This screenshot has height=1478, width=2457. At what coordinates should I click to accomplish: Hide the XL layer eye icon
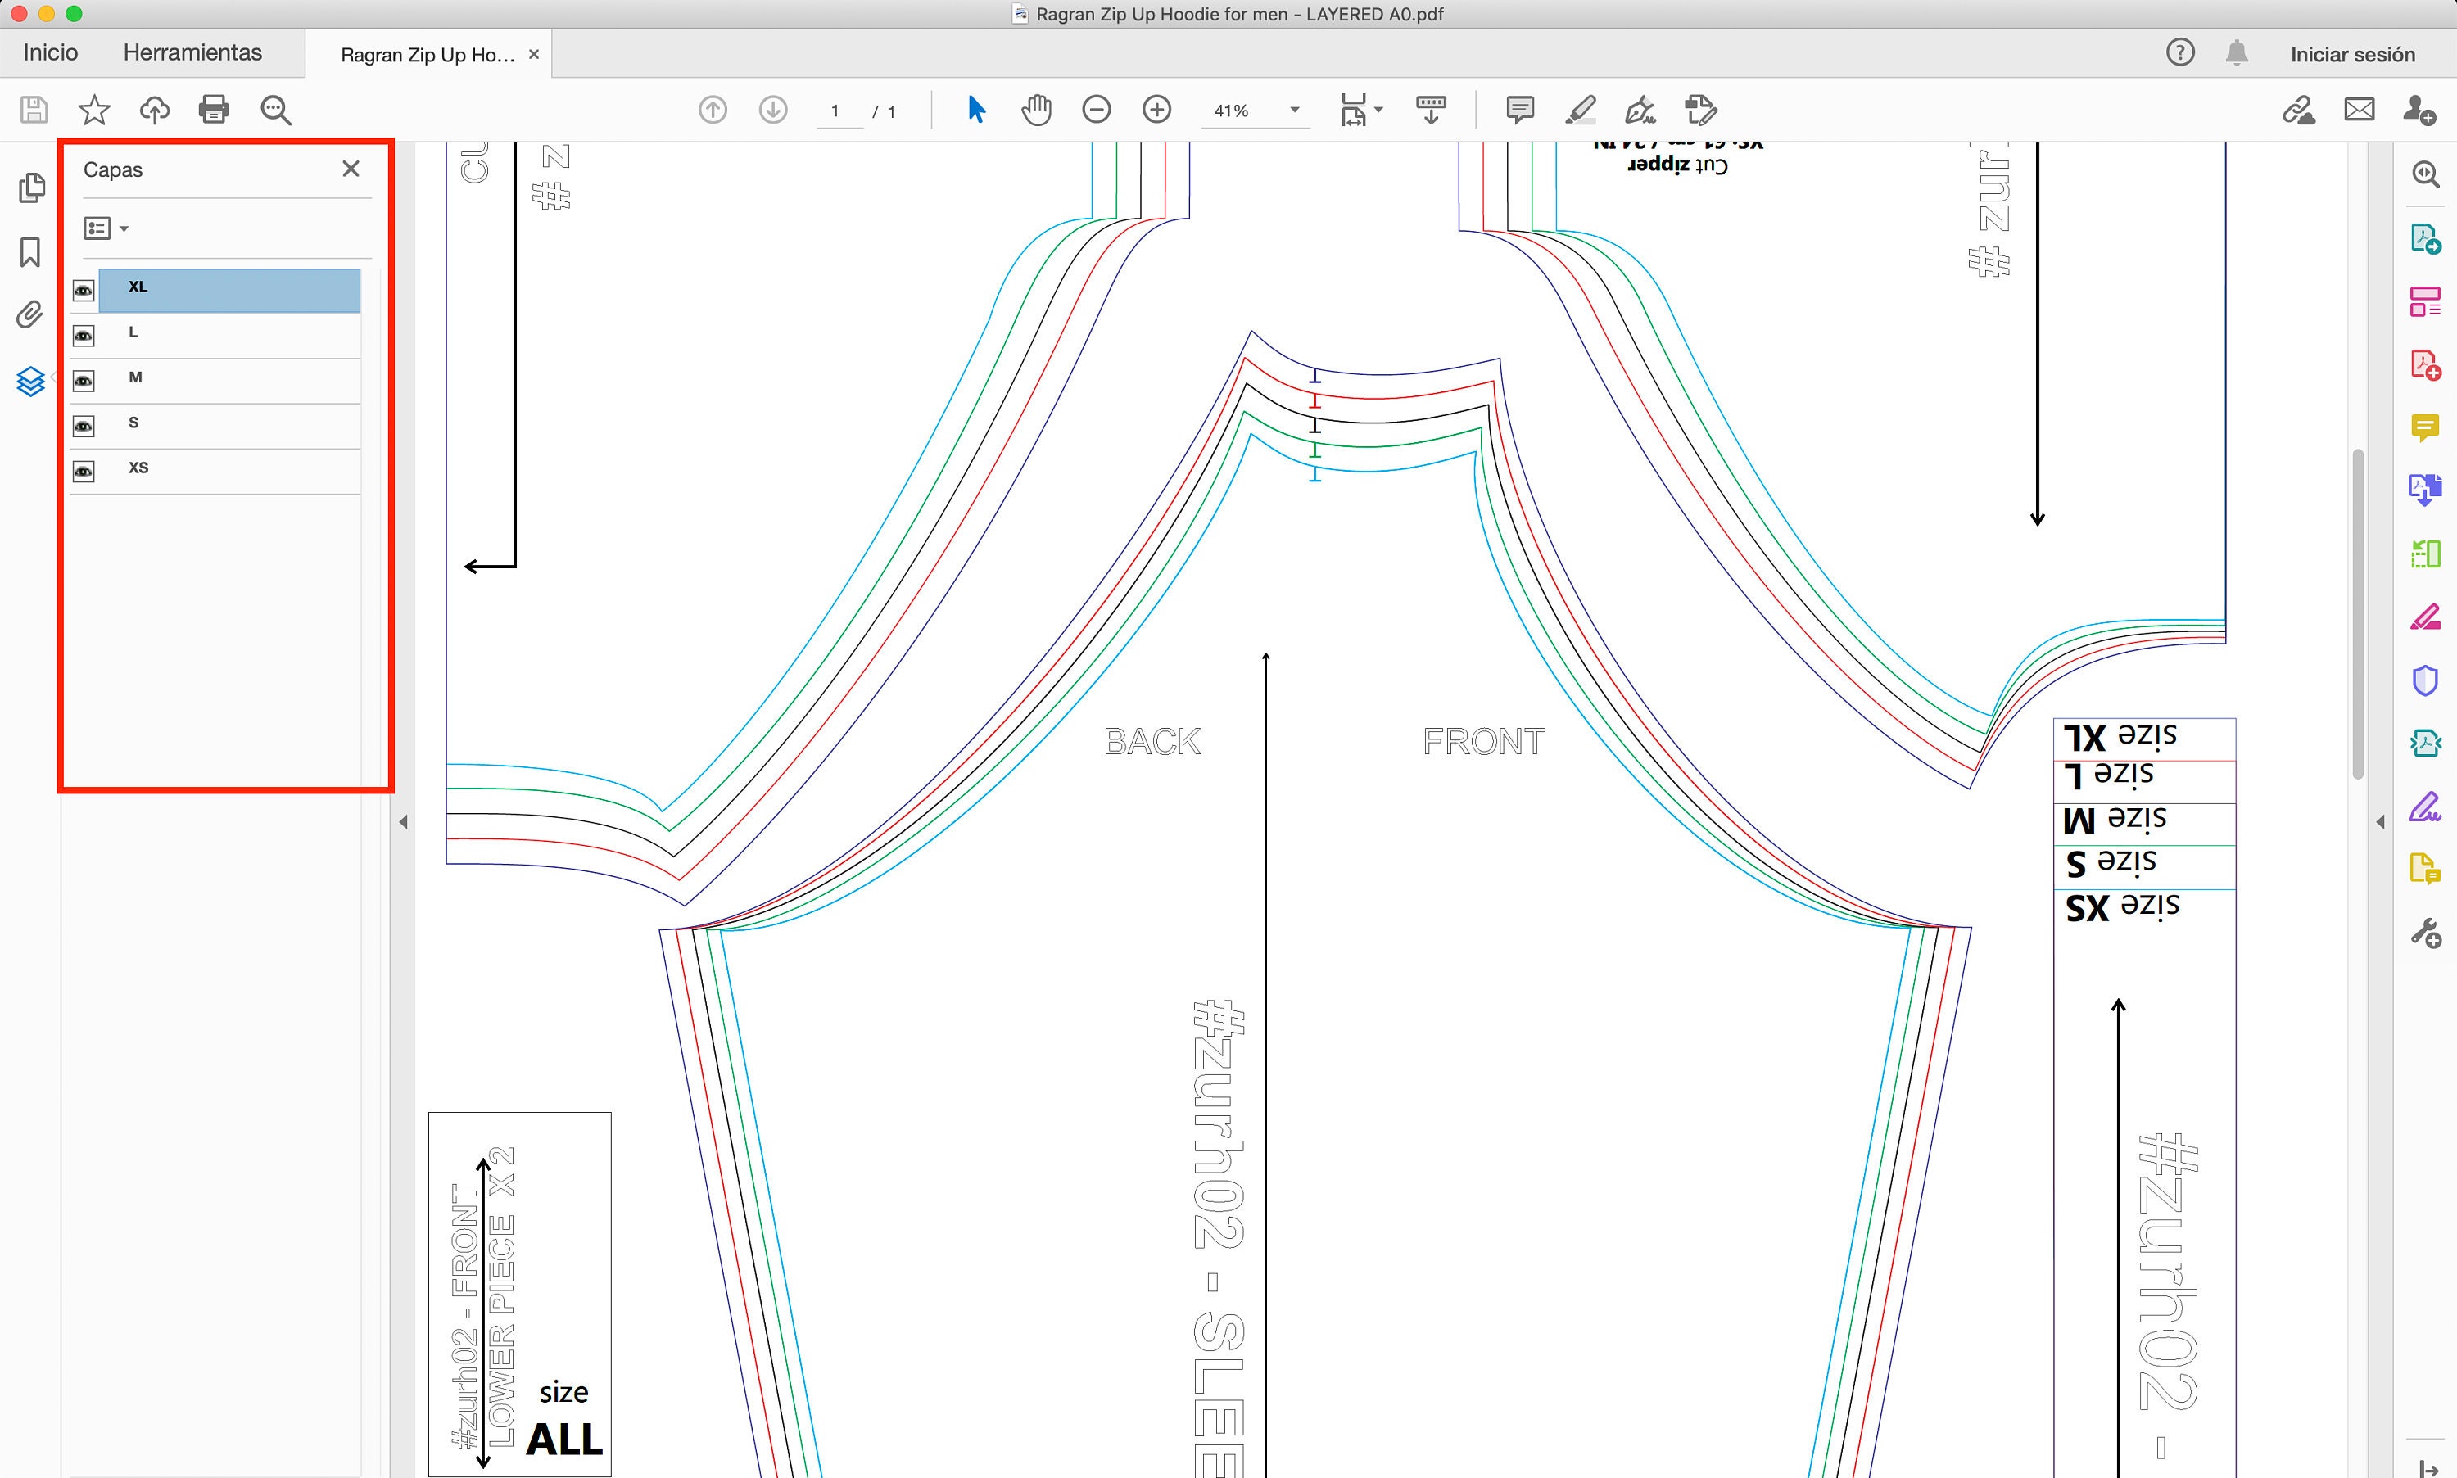coord(84,291)
